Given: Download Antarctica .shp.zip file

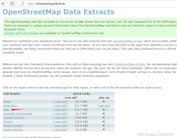Looking at the screenshot, I should click(x=104, y=106).
